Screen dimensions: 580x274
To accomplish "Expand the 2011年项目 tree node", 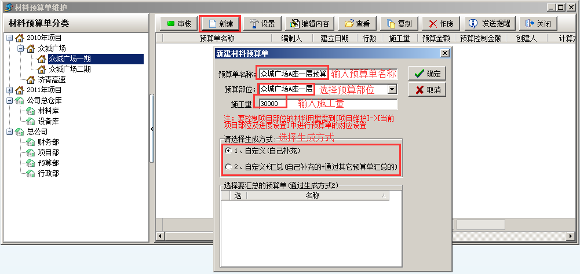I will (x=10, y=90).
